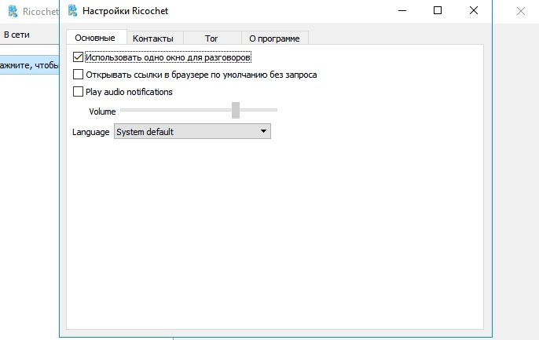The image size is (539, 340).
Task: Open the Language dropdown
Action: click(x=192, y=132)
